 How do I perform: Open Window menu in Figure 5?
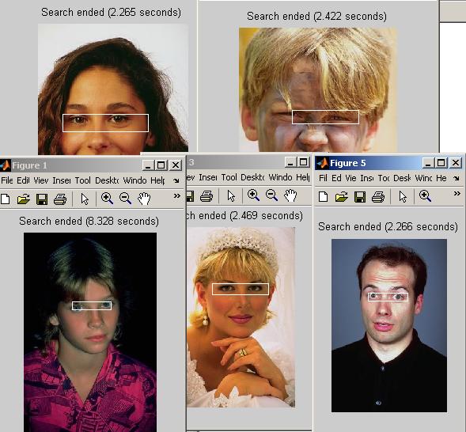click(423, 178)
